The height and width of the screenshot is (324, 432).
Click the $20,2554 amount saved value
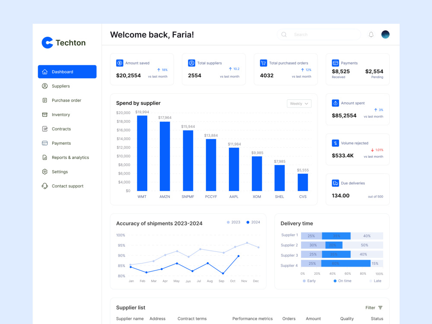coord(128,76)
